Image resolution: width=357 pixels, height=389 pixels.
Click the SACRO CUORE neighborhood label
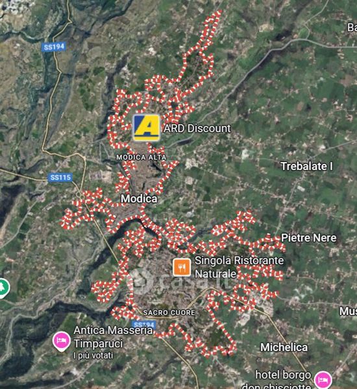(169, 312)
